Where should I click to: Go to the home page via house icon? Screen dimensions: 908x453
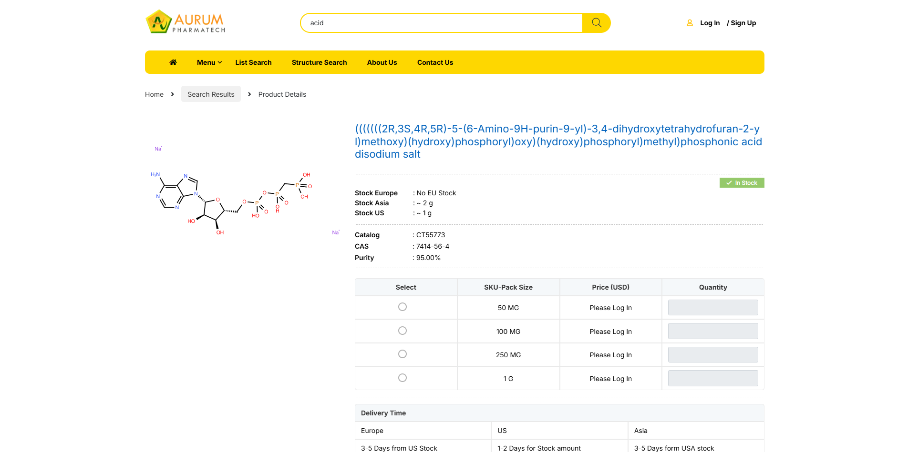(173, 62)
